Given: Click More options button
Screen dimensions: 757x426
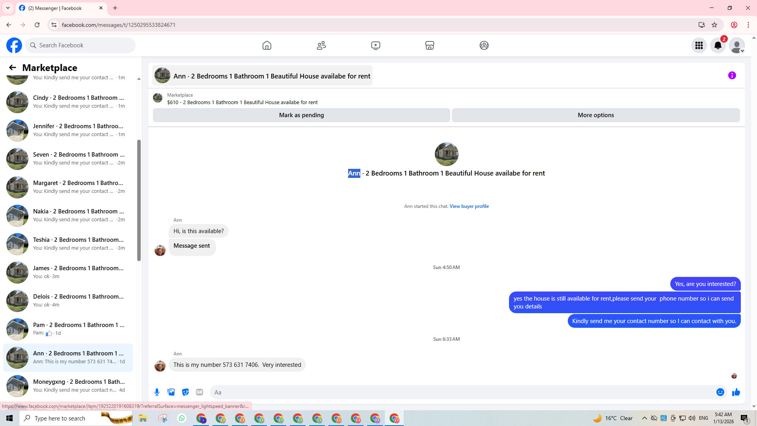Looking at the screenshot, I should point(595,115).
